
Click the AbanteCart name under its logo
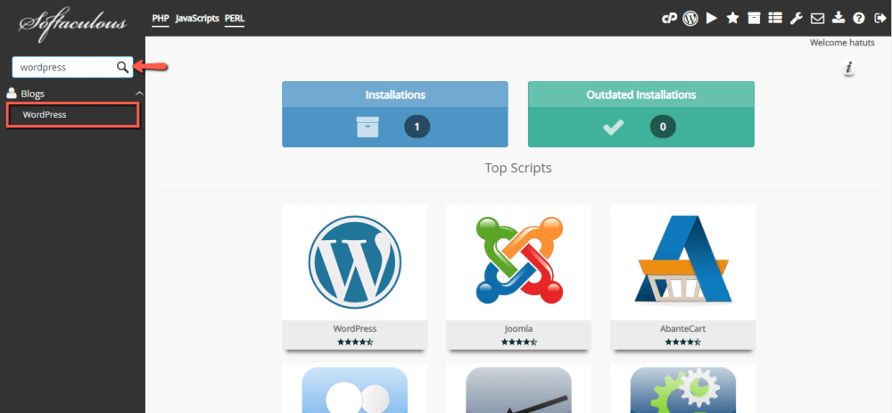(682, 329)
